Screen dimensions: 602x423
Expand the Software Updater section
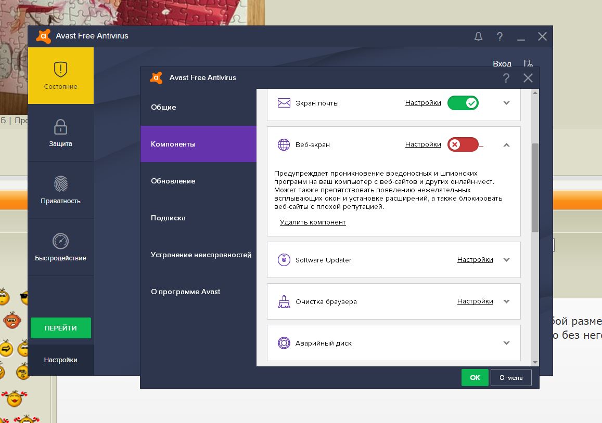point(506,260)
